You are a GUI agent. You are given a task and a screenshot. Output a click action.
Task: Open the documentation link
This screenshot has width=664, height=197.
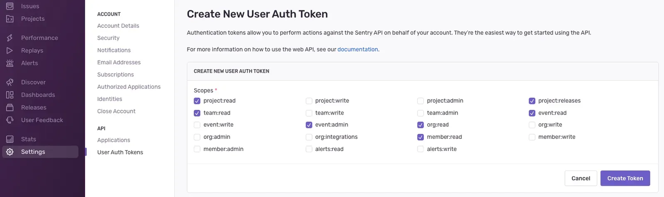coord(357,49)
